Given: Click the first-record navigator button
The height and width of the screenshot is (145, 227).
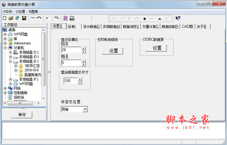Looking at the screenshot, I should point(115,19).
